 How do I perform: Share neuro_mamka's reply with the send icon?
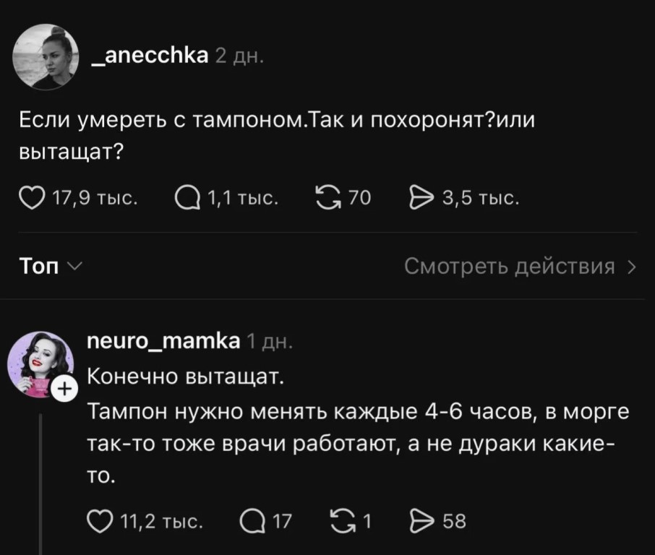[421, 520]
